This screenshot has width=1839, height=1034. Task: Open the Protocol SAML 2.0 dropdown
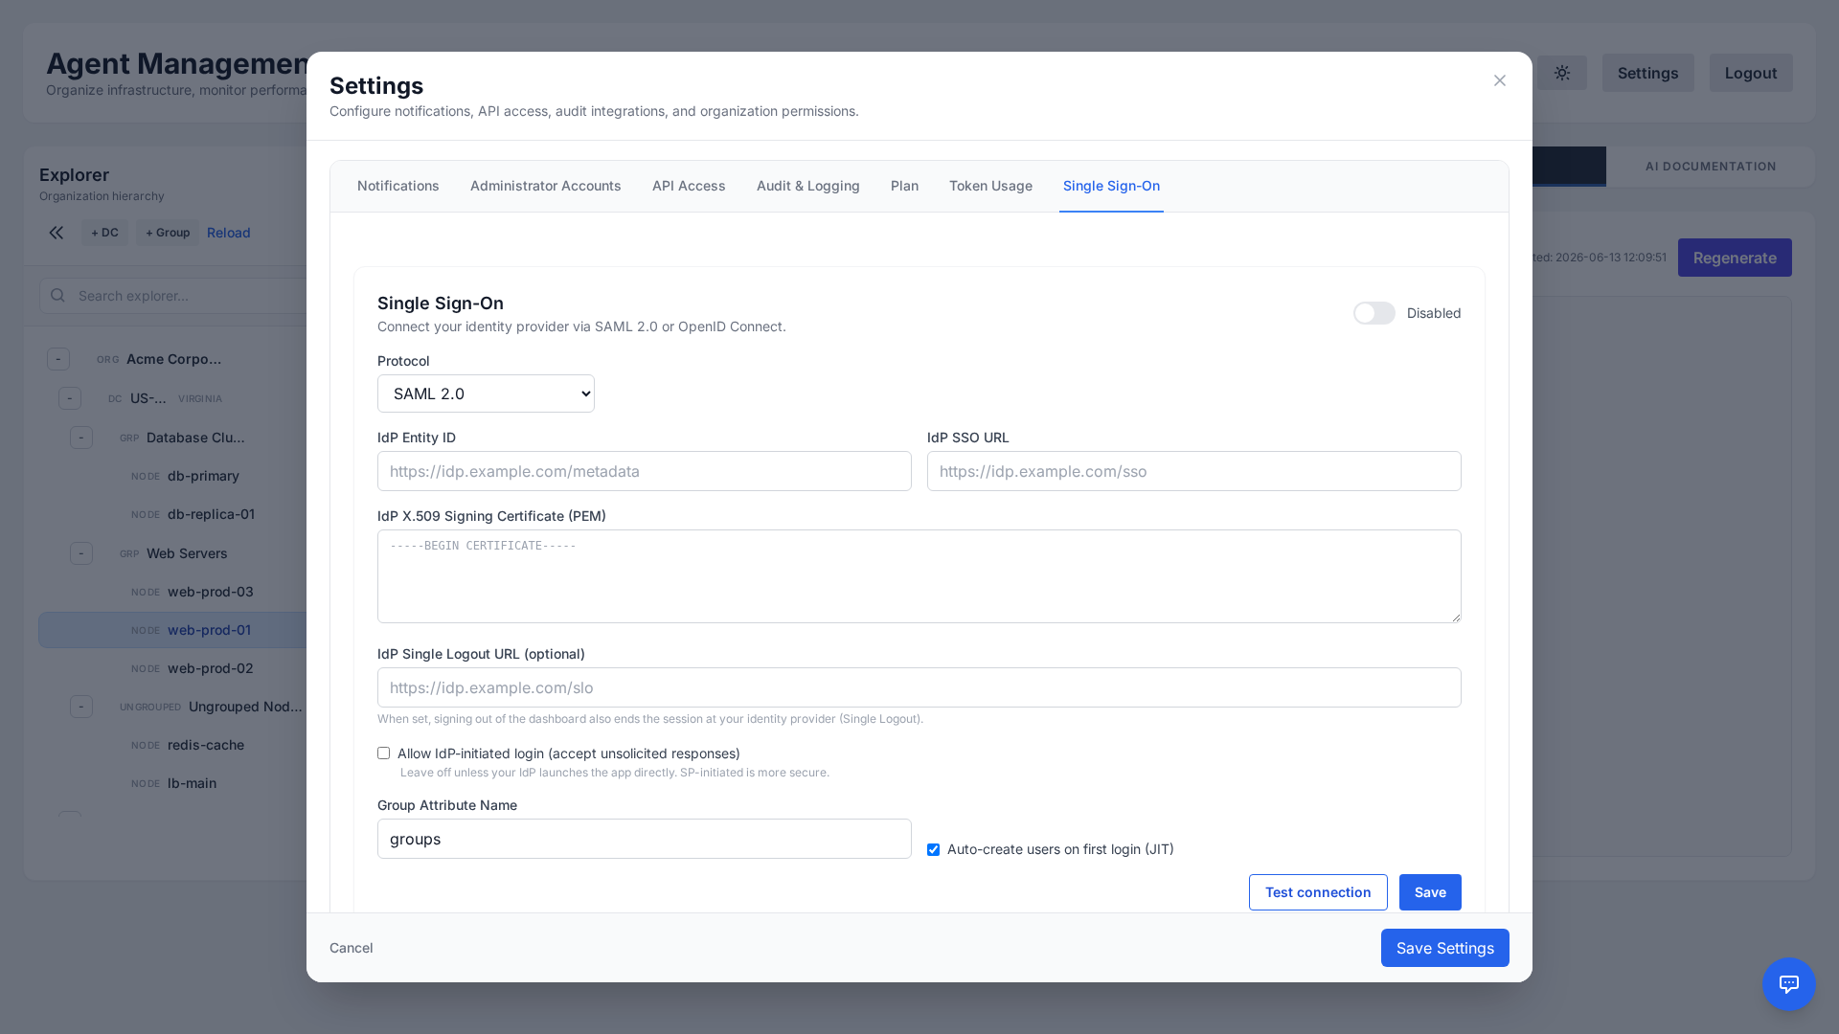pyautogui.click(x=486, y=393)
